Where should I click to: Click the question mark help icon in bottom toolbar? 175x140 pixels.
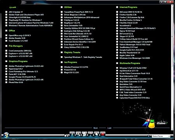[x=91, y=134]
